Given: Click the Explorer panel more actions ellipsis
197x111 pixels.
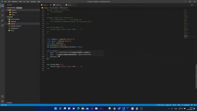Looking at the screenshot, I should (38, 5).
